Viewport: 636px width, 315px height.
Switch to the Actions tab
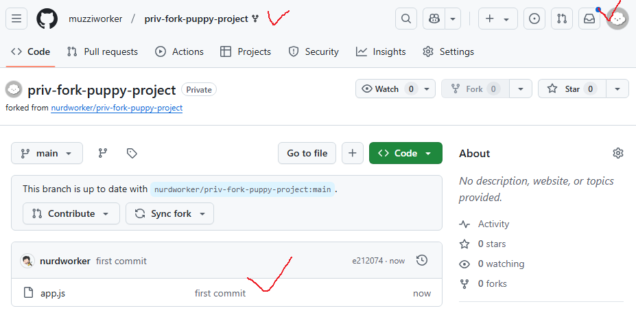point(179,51)
